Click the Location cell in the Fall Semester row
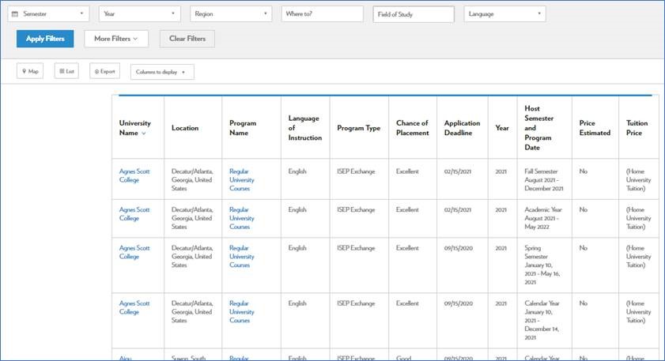665x361 pixels. (x=192, y=179)
